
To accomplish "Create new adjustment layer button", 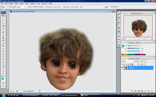I will [142, 91].
